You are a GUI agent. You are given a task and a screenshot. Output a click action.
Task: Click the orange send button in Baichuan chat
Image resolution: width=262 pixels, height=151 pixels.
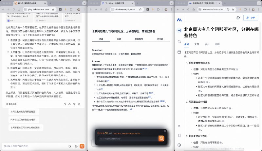coord(82,146)
